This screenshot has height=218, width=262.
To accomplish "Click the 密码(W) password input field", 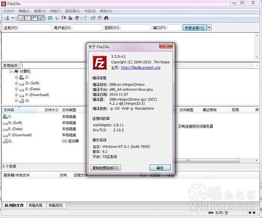I will pyautogui.click(x=135, y=28).
